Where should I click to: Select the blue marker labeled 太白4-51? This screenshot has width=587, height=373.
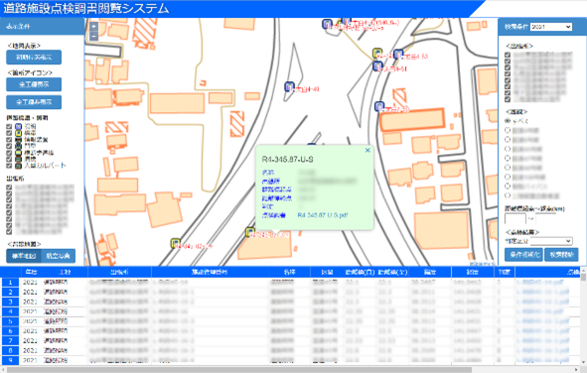[x=377, y=66]
